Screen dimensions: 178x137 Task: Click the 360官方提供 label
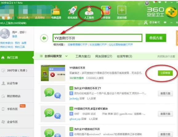pyautogui.click(x=76, y=78)
